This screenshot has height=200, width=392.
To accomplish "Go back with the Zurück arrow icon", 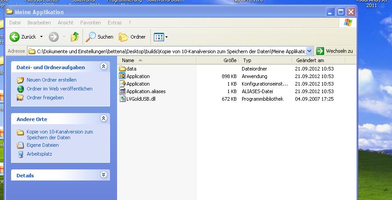I will (15, 37).
